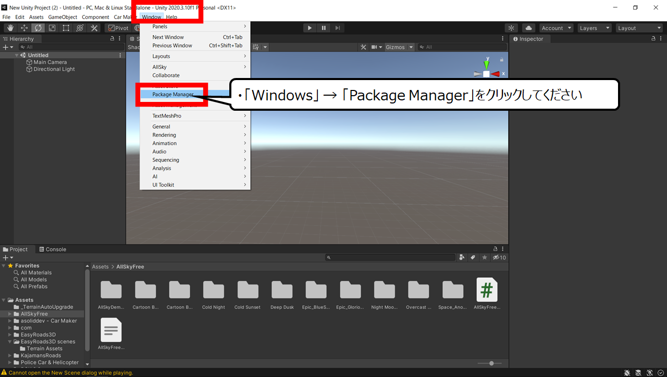
Task: Click the Scene view search field
Action: point(462,47)
